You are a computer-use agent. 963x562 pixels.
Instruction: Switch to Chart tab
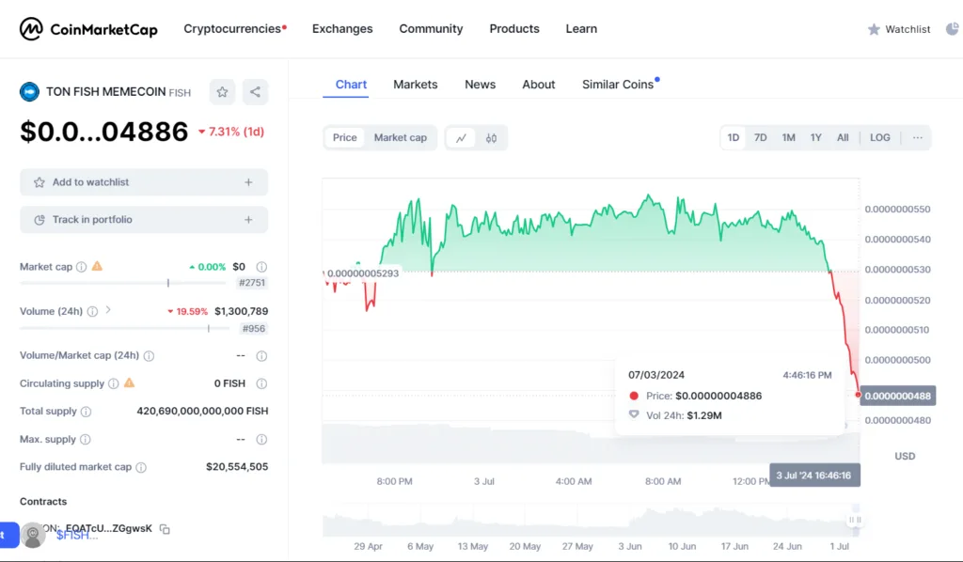click(x=351, y=85)
